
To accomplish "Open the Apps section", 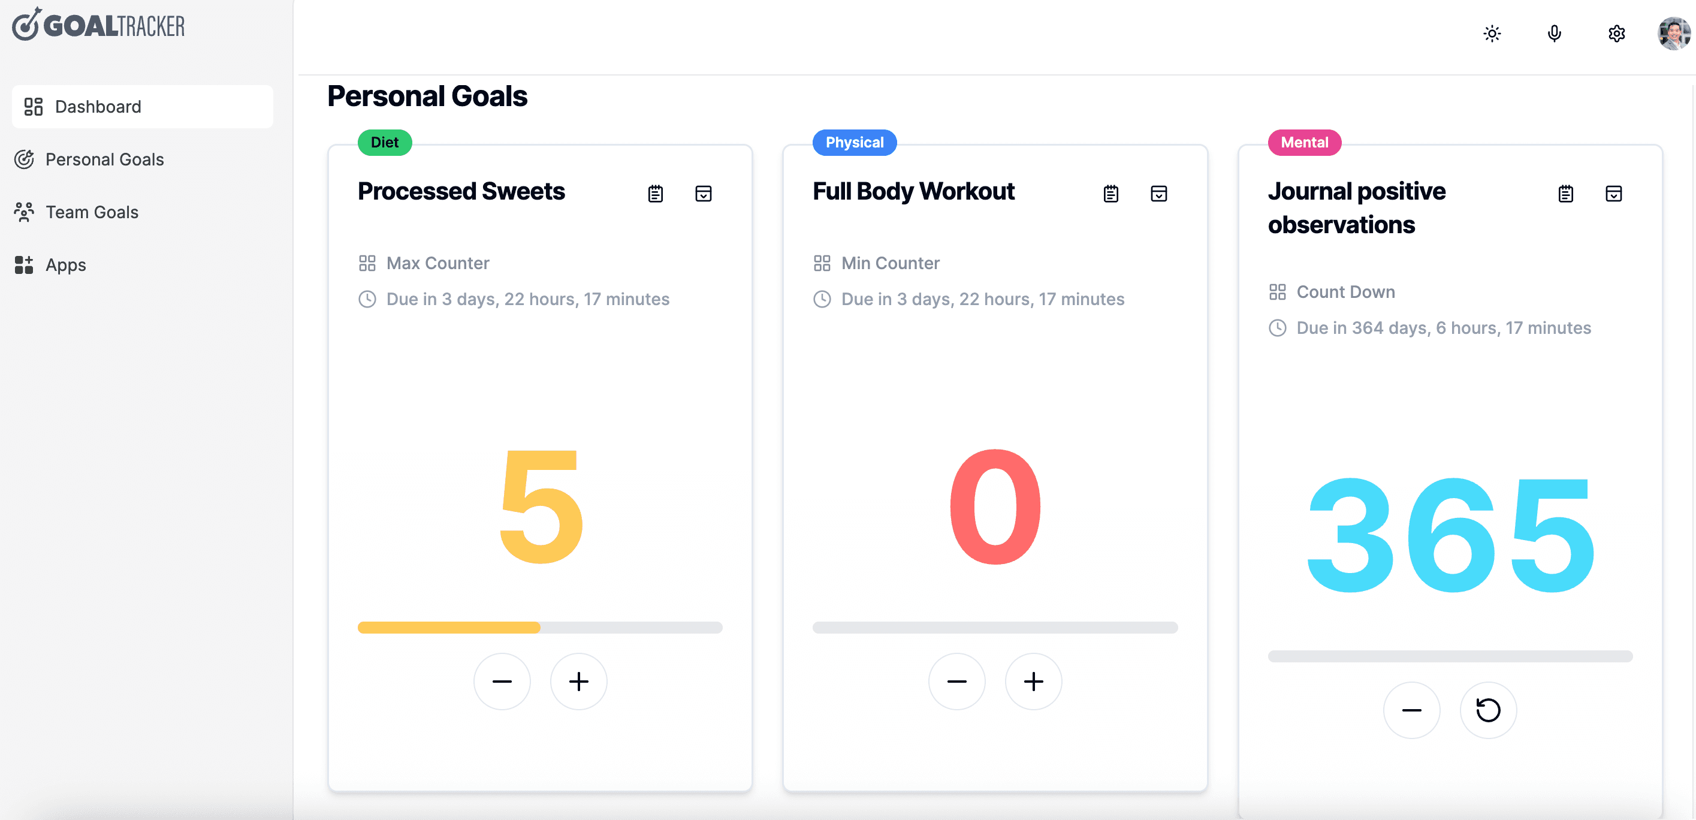I will point(65,265).
